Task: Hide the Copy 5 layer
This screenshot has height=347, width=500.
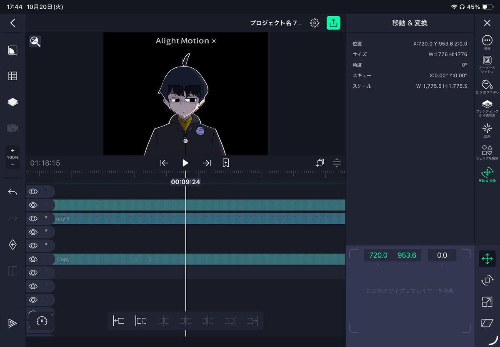Action: pyautogui.click(x=33, y=218)
